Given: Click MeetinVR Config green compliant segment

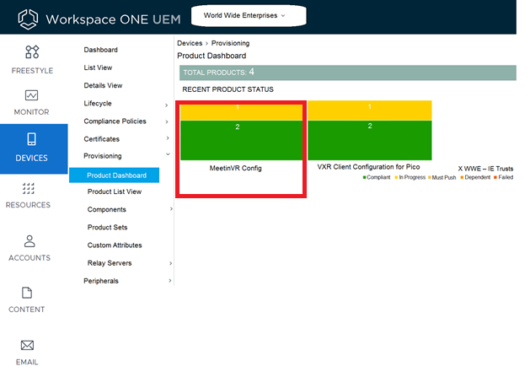Looking at the screenshot, I should [241, 140].
